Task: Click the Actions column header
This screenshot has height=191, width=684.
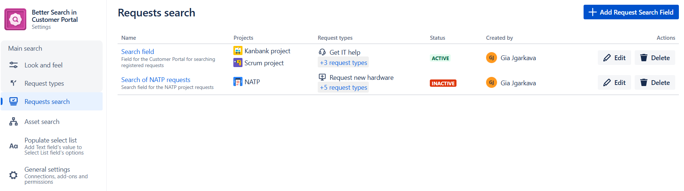Action: (x=666, y=38)
